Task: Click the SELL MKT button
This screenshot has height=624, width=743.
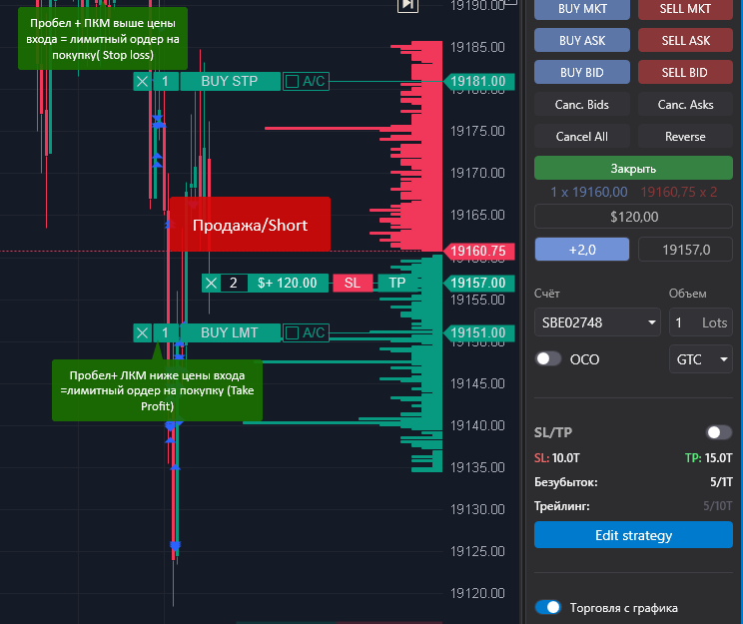Action: (x=685, y=9)
